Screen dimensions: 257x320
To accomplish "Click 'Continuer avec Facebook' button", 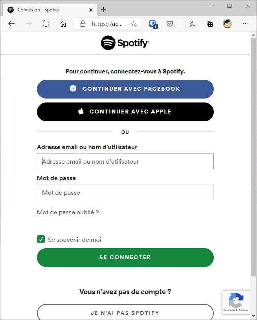I will pyautogui.click(x=125, y=89).
